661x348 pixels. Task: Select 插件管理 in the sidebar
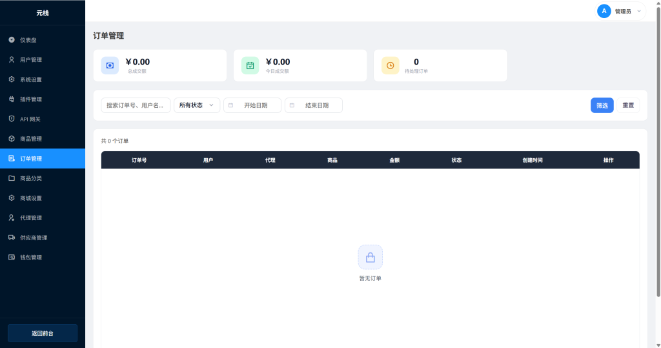(43, 99)
